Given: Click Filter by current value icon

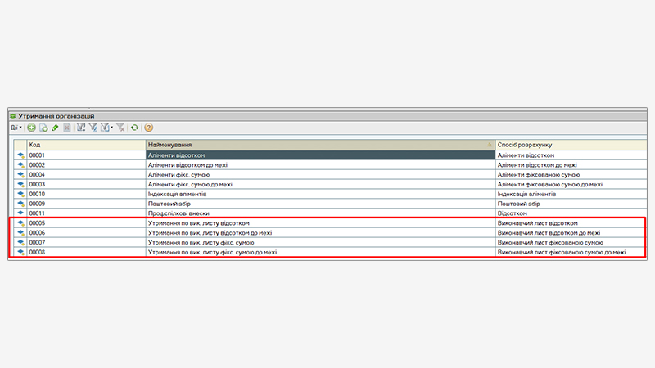Looking at the screenshot, I should click(x=93, y=128).
